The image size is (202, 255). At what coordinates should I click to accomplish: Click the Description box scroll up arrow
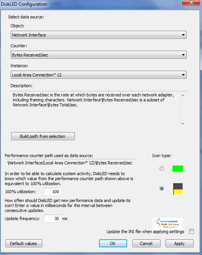(183, 95)
